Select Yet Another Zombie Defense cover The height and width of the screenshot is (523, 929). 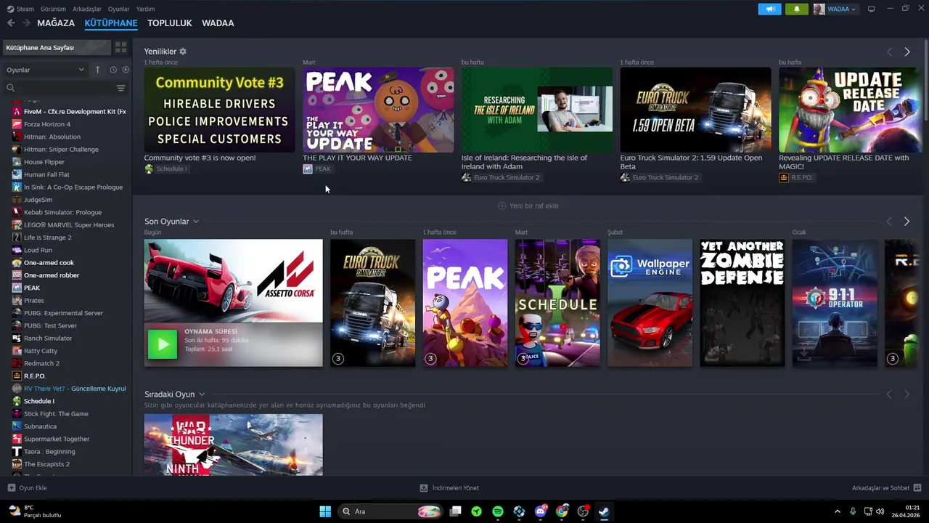[742, 303]
